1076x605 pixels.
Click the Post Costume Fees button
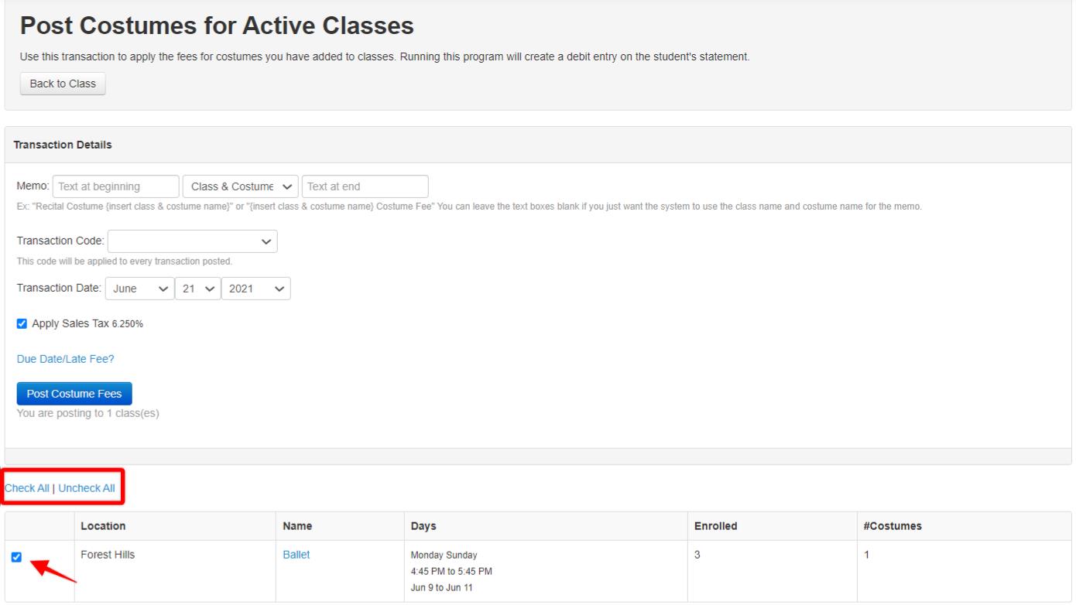(74, 394)
